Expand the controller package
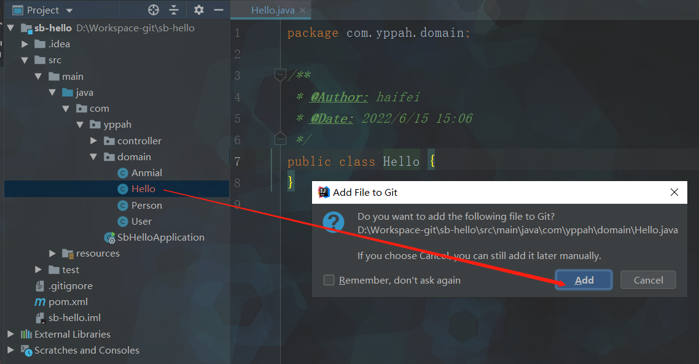The height and width of the screenshot is (364, 699). (x=93, y=141)
